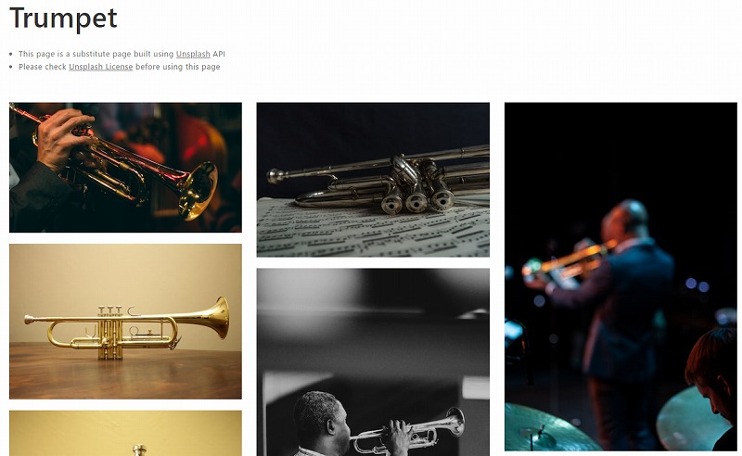Screen dimensions: 742x456
Task: Open the gold trumpet on wooden table photo
Action: (125, 322)
